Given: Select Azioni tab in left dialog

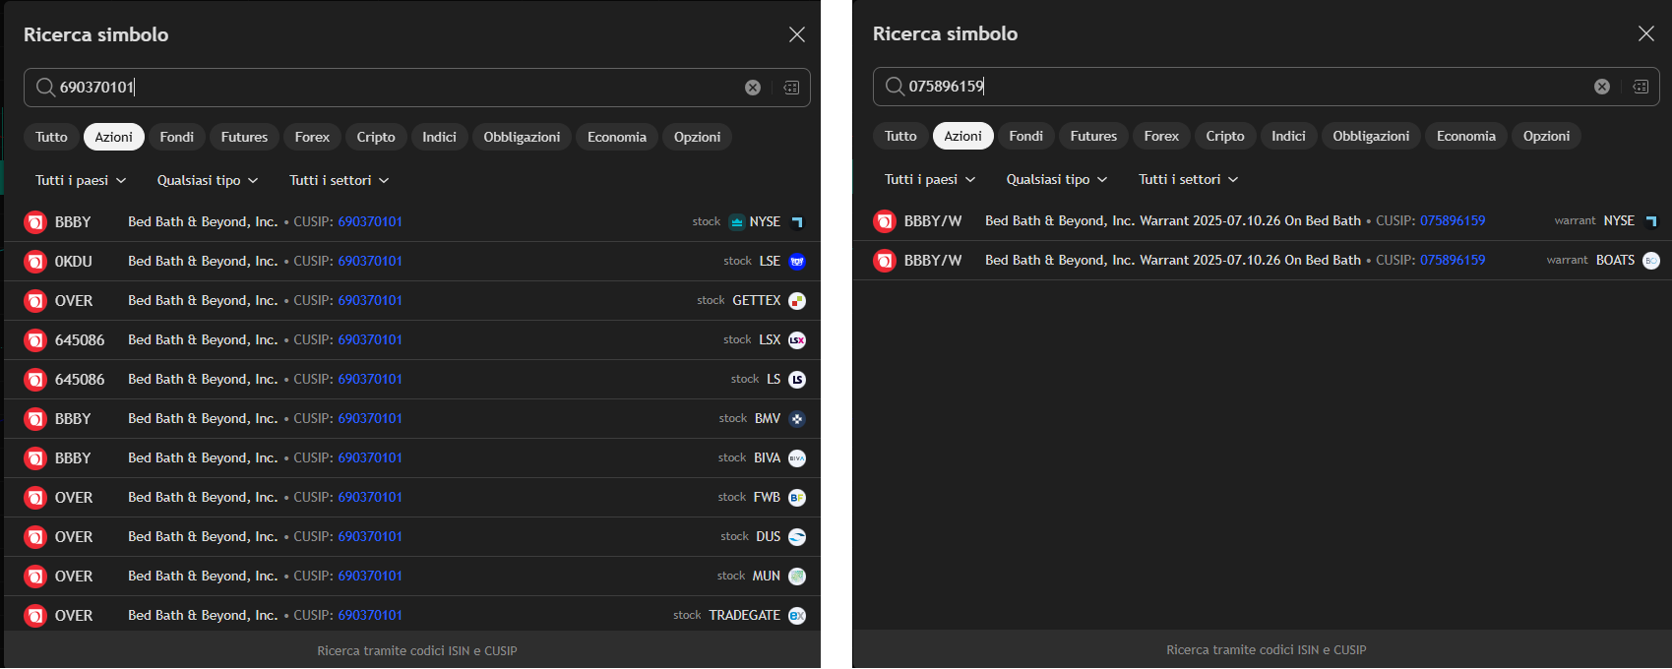Looking at the screenshot, I should [x=114, y=137].
